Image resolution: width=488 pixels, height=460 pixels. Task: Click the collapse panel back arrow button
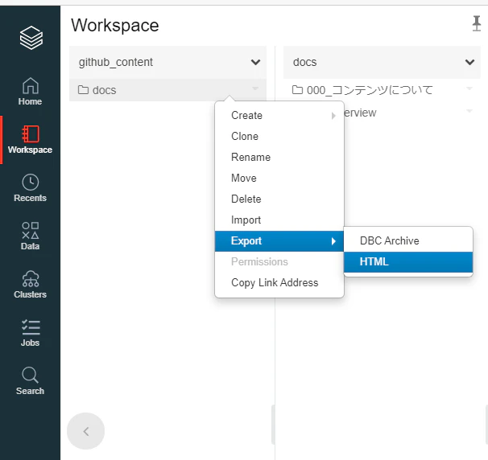pyautogui.click(x=85, y=431)
